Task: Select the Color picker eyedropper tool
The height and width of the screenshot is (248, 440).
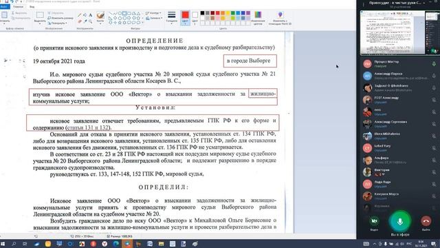Action: (x=85, y=21)
